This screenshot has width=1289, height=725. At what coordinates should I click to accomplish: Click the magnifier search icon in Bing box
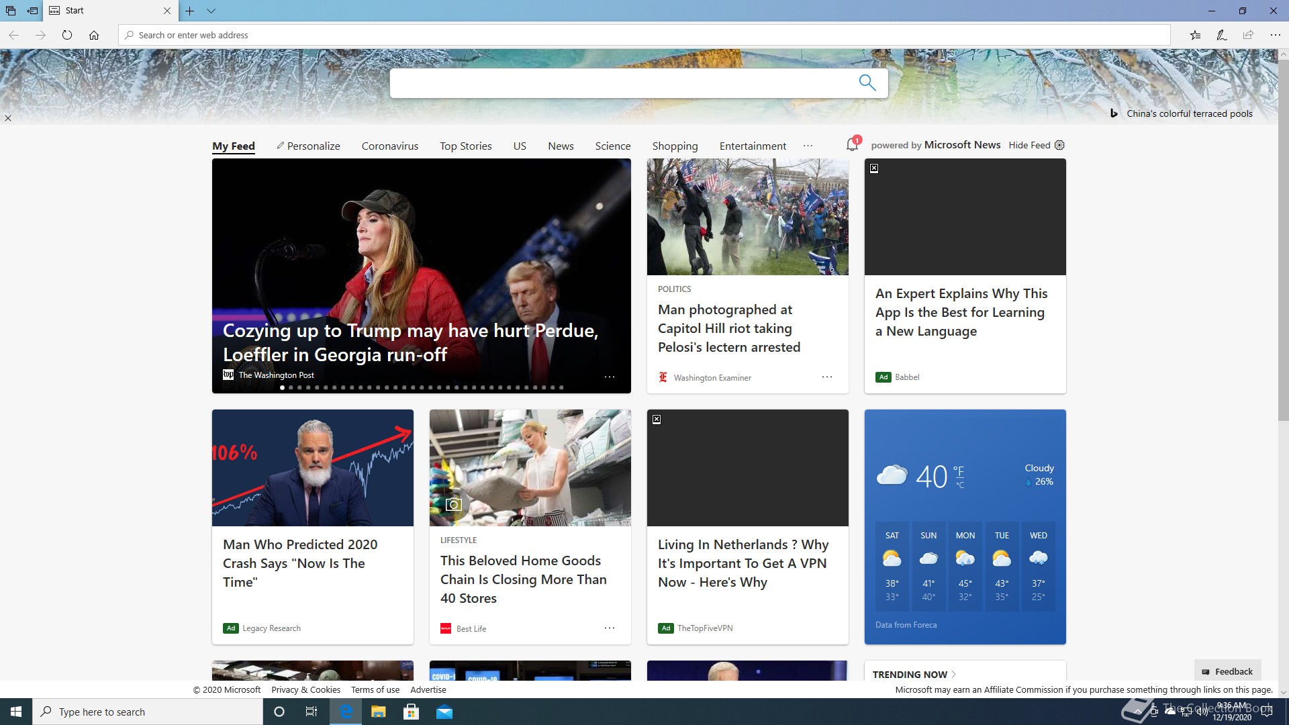click(x=867, y=83)
